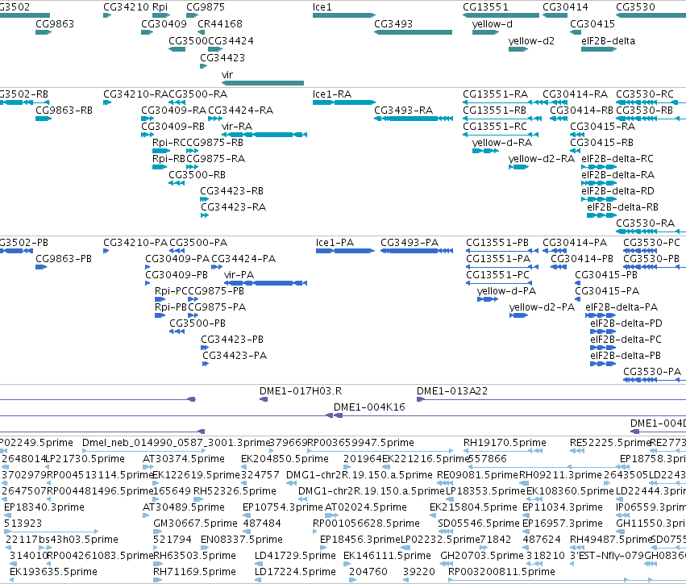This screenshot has width=686, height=584.
Task: Select the CG9875-RA transcript label
Action: (x=216, y=159)
